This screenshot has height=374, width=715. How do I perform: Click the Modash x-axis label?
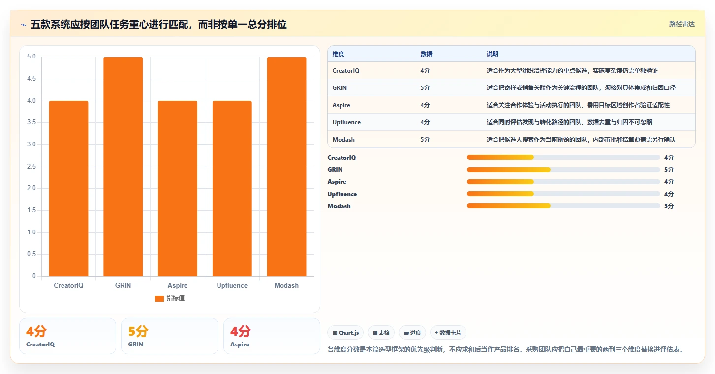[286, 285]
